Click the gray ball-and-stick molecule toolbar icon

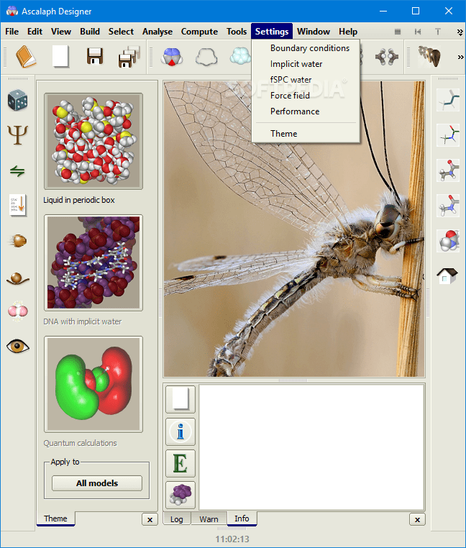point(386,57)
